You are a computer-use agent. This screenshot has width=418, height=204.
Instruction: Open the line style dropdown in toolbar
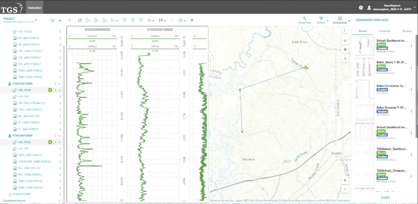pos(151,20)
